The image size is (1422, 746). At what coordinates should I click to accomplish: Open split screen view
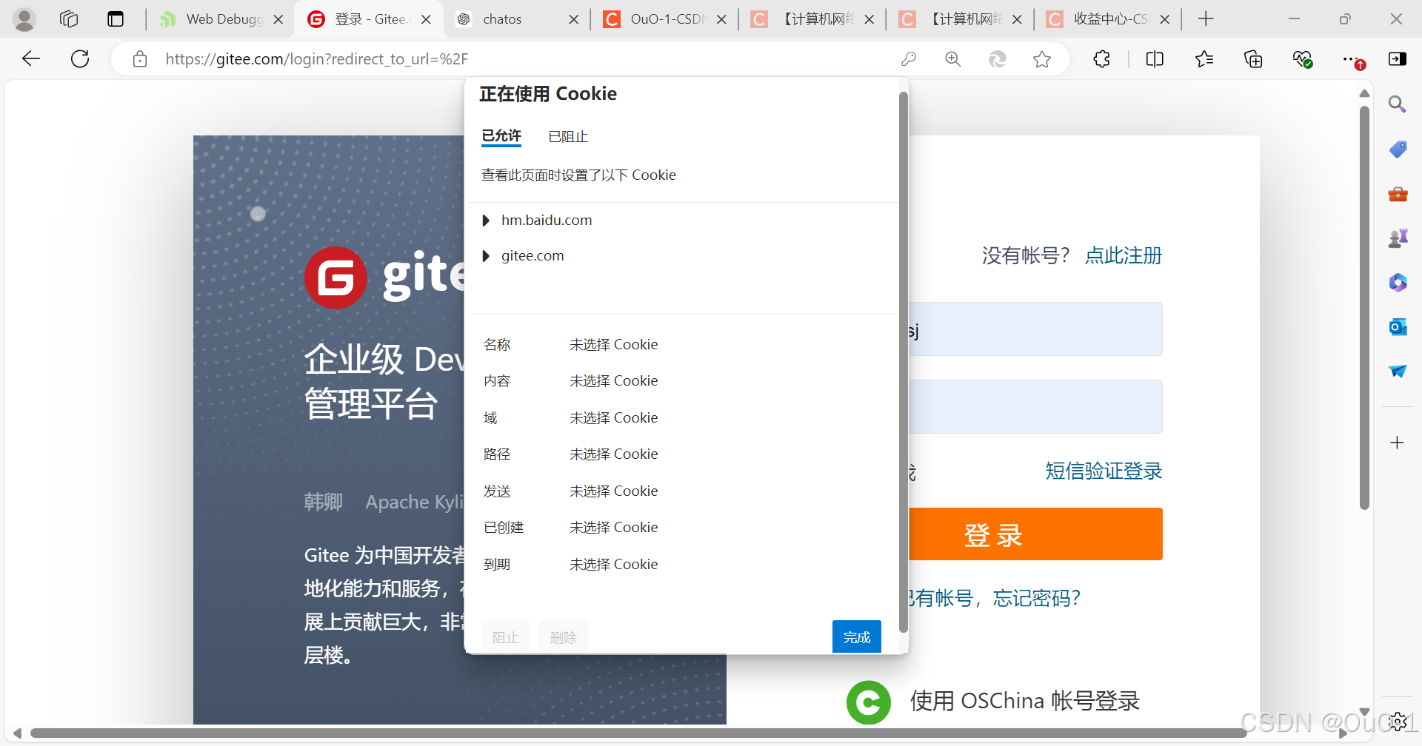tap(1155, 59)
